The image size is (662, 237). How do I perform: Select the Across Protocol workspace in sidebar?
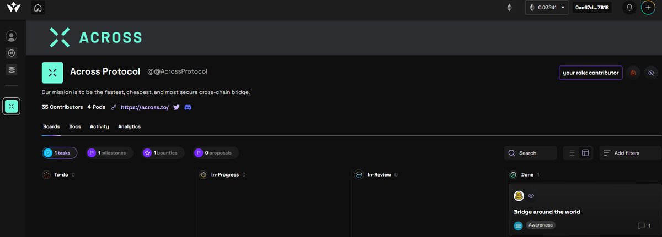12,107
